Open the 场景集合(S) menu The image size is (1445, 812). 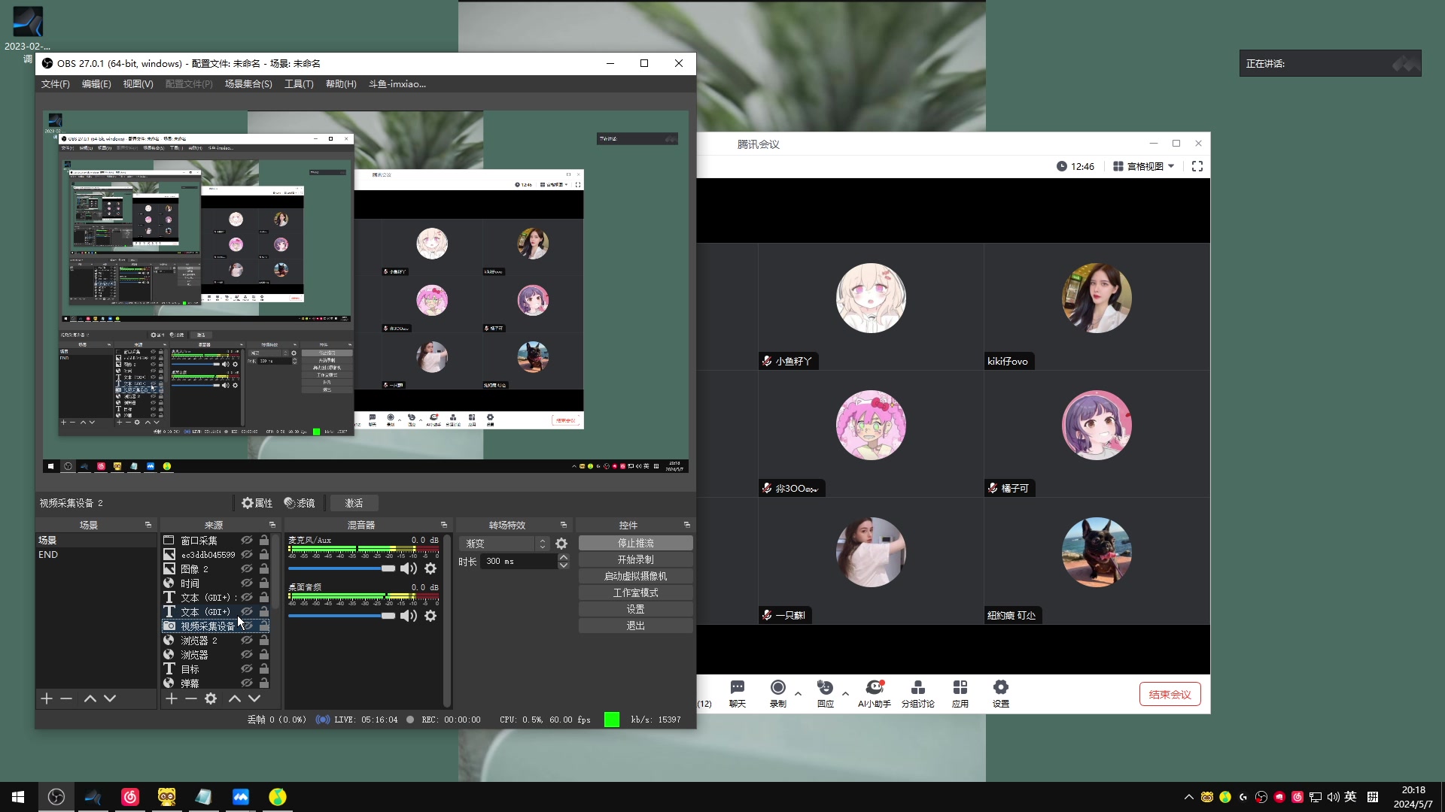point(248,84)
